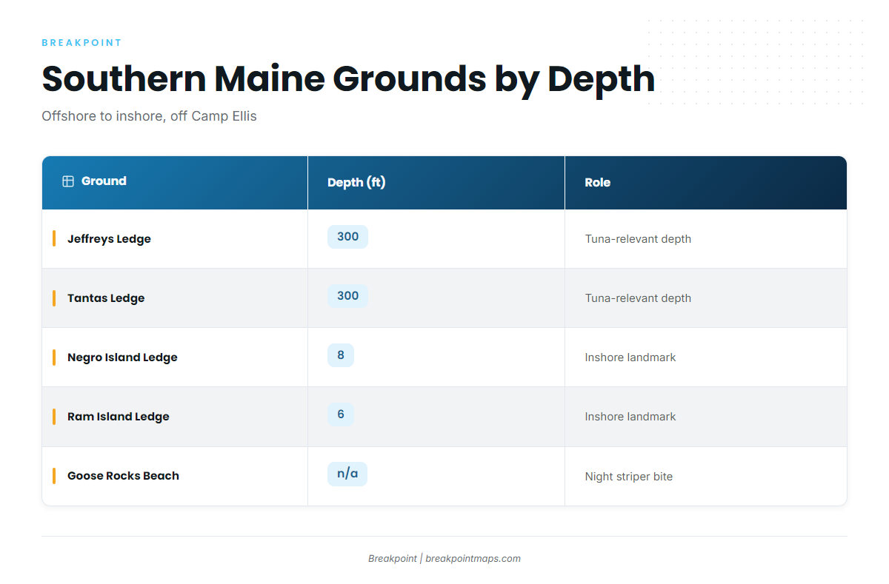Click the n/a depth badge
Image resolution: width=889 pixels, height=584 pixels.
[x=347, y=474]
